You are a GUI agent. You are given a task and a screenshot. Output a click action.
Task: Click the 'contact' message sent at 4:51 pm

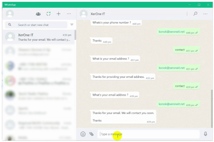click(x=186, y=50)
